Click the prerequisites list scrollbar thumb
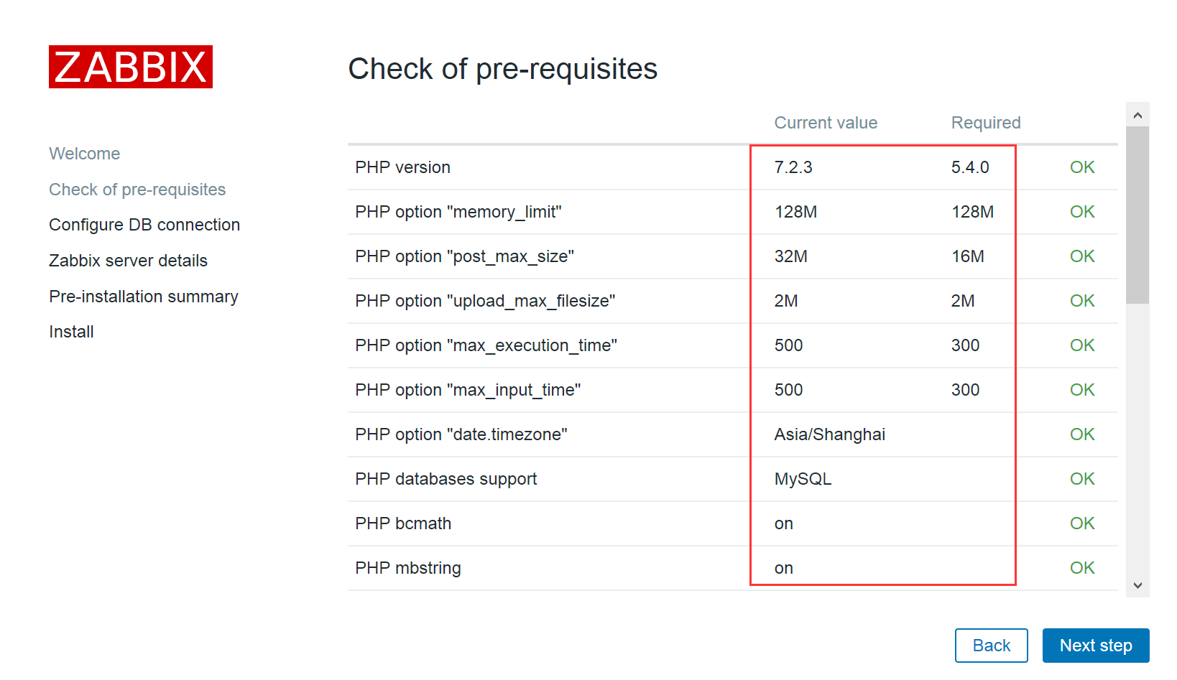Image resolution: width=1177 pixels, height=680 pixels. (1137, 215)
